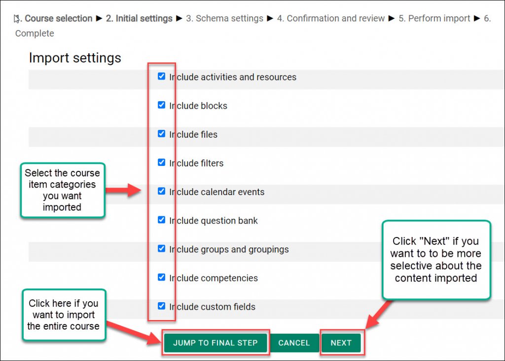
Task: Proceed with the Next button
Action: 341,343
